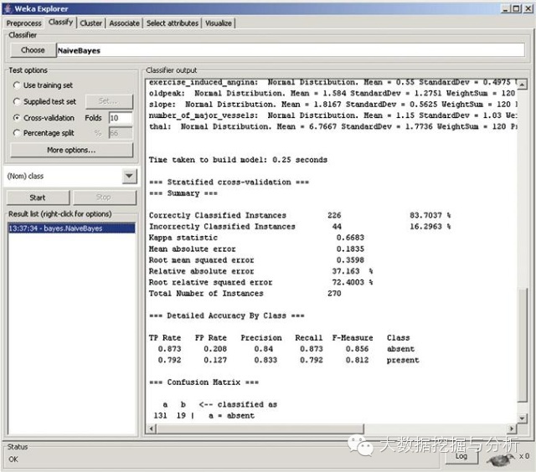This screenshot has width=536, height=472.
Task: Click the 83.7037 % accuracy value
Action: pos(430,215)
